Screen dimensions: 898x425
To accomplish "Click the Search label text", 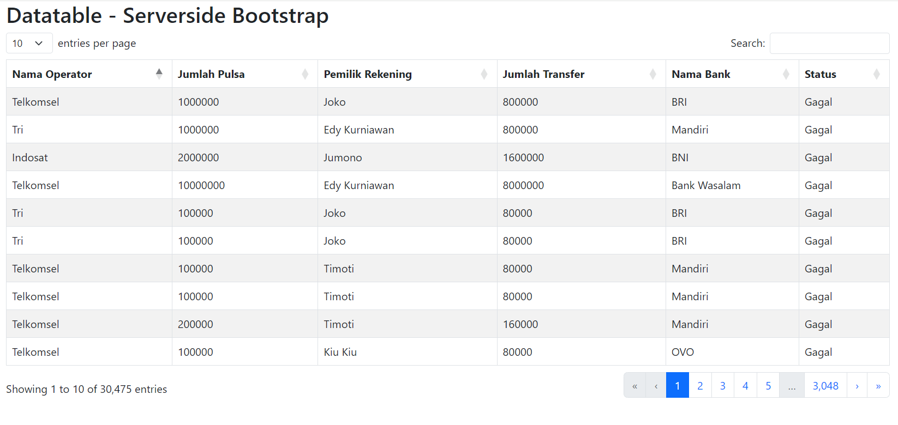I will pyautogui.click(x=747, y=43).
